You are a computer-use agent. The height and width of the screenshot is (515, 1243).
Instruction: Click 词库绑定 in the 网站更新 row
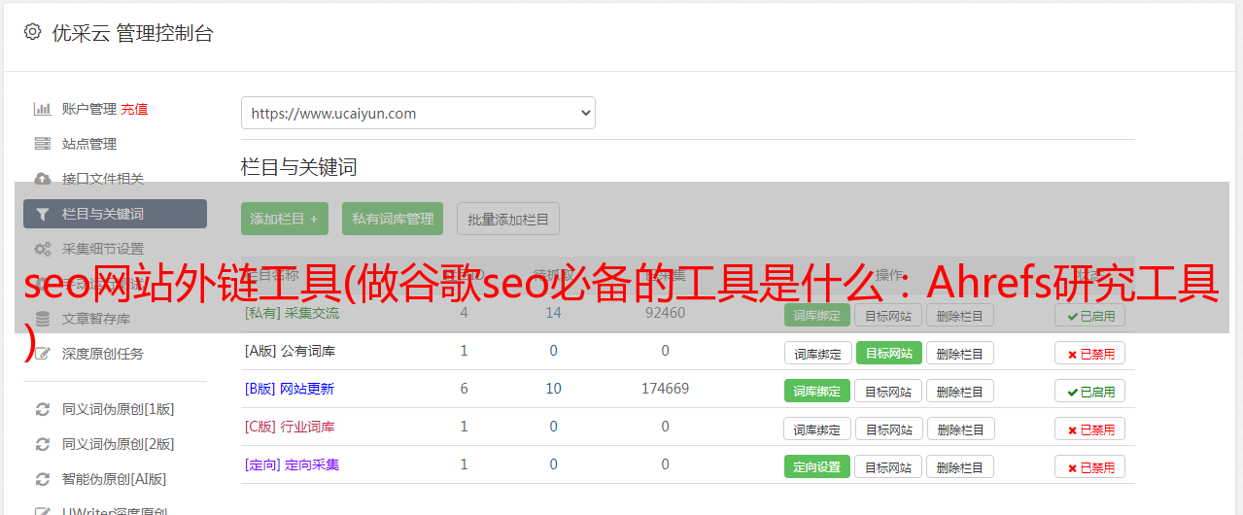click(817, 392)
